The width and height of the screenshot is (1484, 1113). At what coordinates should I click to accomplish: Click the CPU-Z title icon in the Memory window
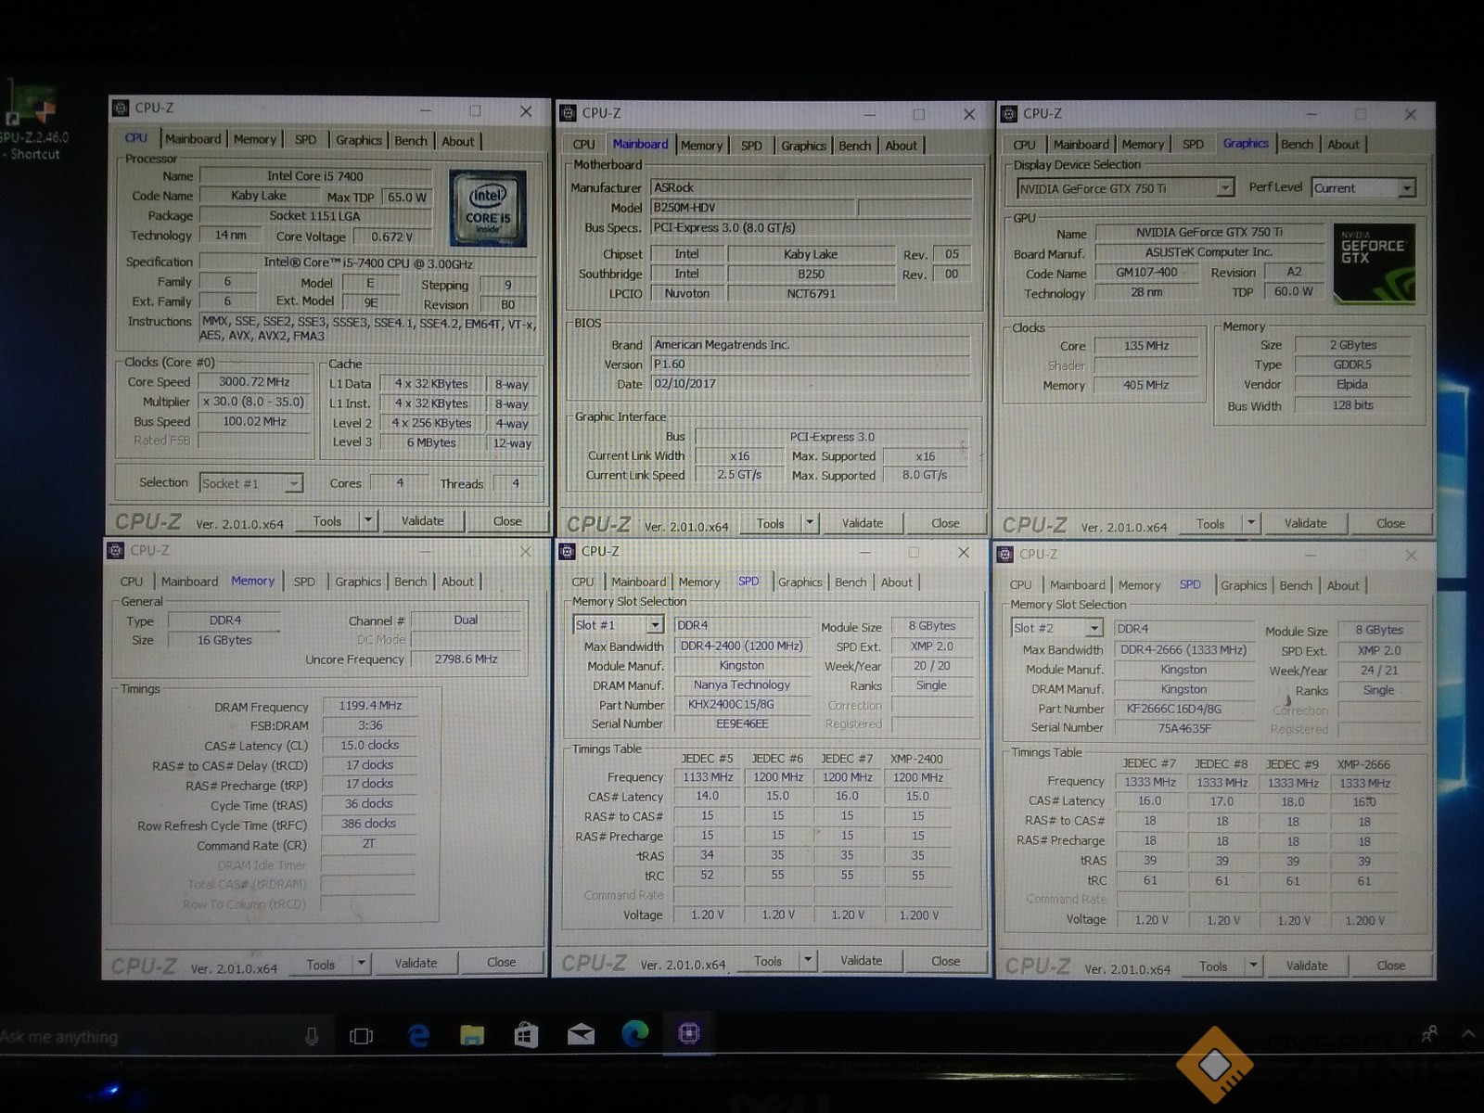point(116,550)
